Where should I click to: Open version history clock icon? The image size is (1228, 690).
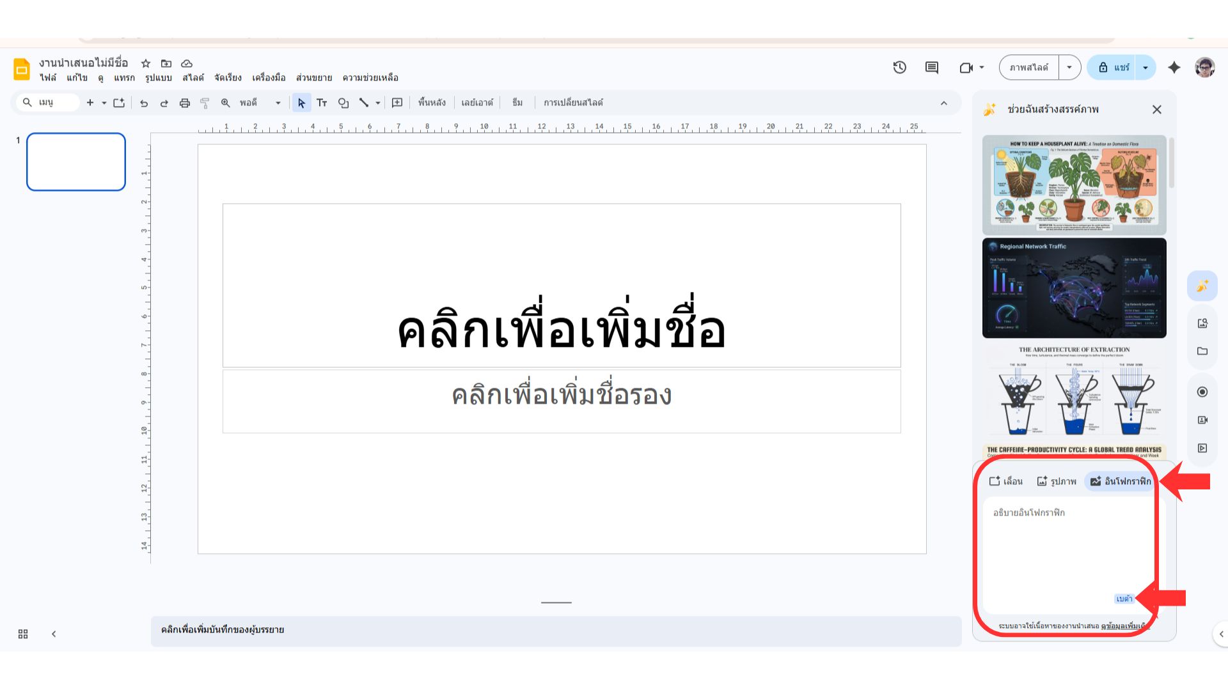tap(900, 67)
